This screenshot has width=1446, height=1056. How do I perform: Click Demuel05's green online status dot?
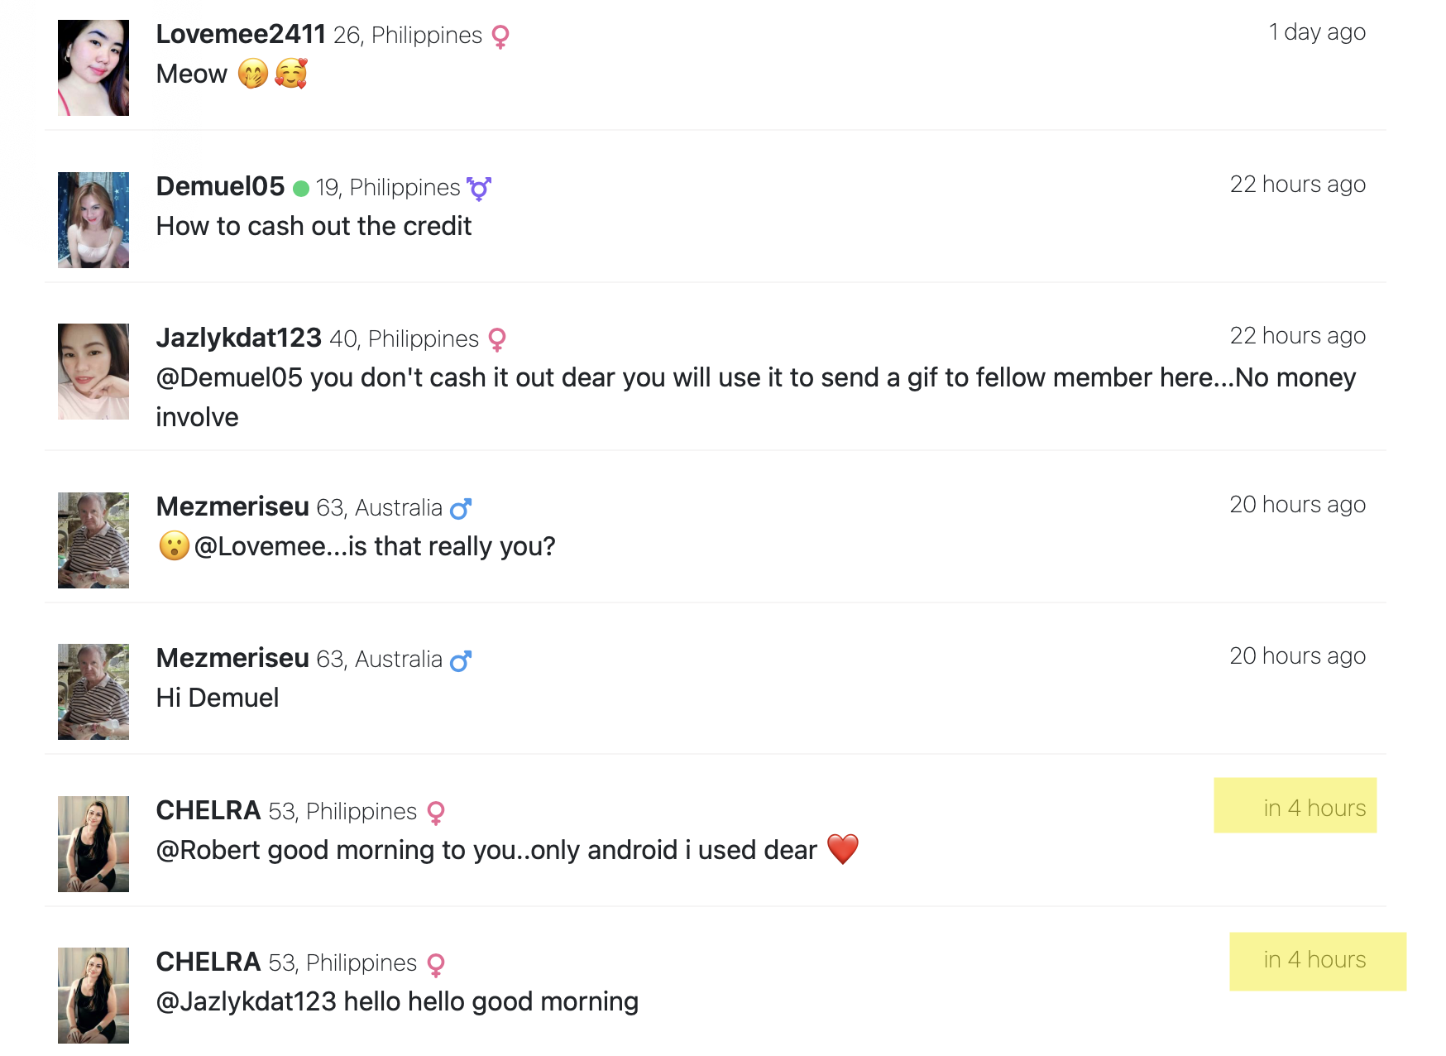tap(301, 189)
